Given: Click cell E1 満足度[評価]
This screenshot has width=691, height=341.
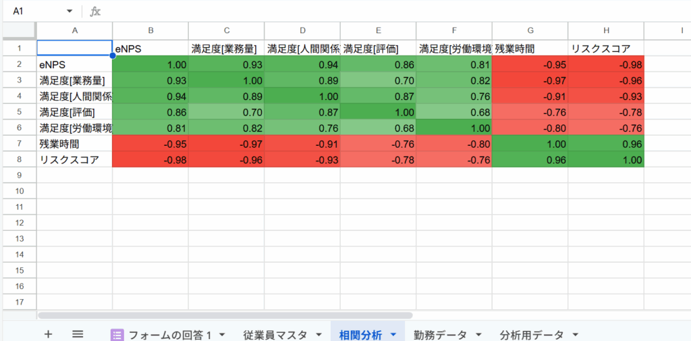Looking at the screenshot, I should tap(378, 48).
